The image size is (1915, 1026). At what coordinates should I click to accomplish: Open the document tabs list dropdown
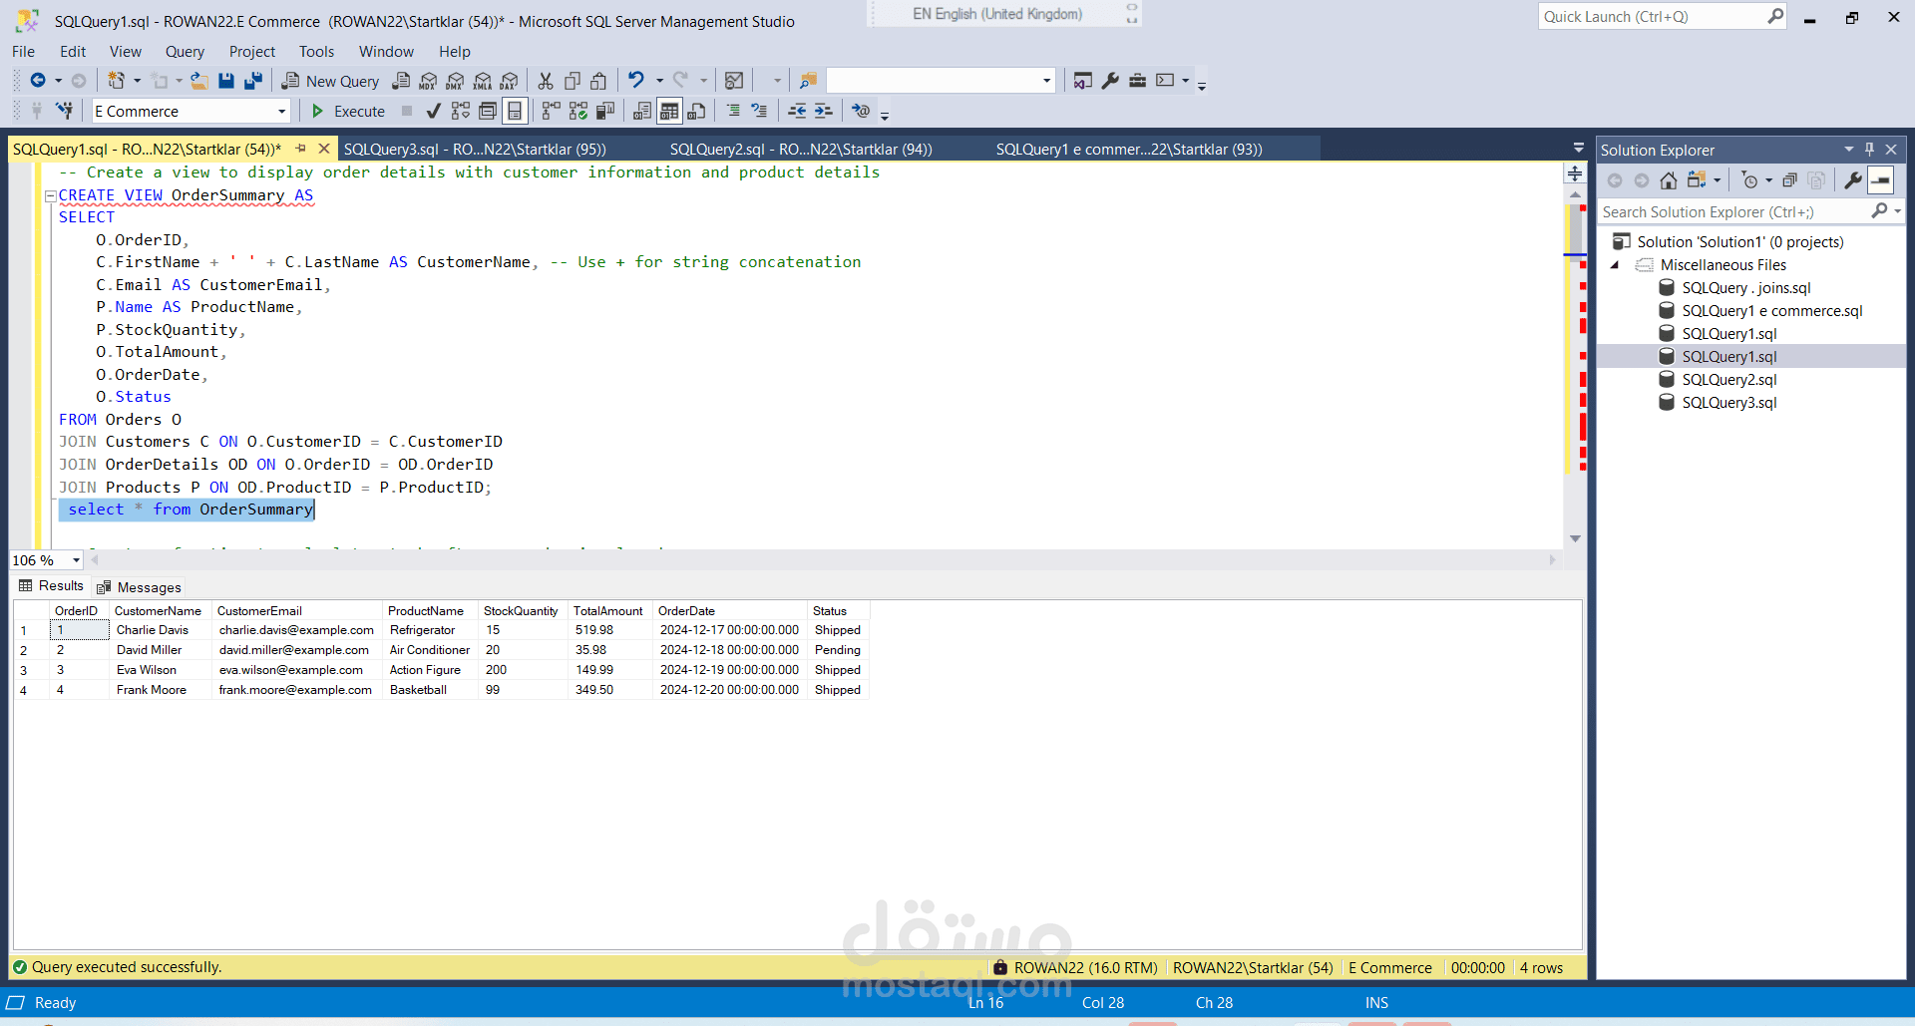pos(1578,149)
